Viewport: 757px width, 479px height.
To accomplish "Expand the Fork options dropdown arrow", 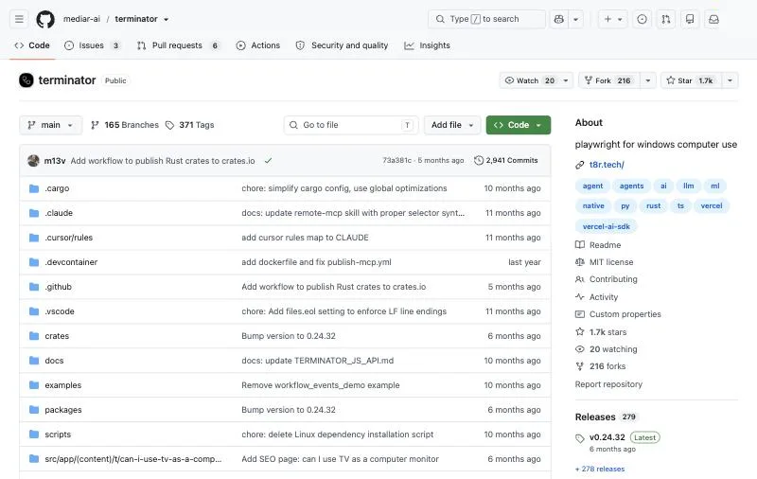I will (x=648, y=80).
